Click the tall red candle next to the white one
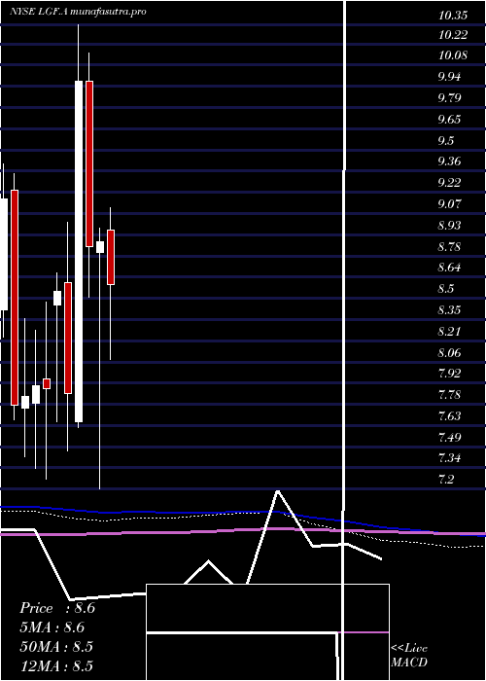Viewport: 486px width, 681px height. 89,163
